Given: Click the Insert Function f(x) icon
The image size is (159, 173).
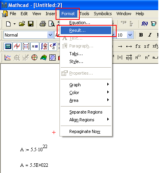Looking at the screenshot, I should [145, 24].
